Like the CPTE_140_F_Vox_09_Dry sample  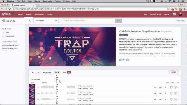click(x=172, y=87)
